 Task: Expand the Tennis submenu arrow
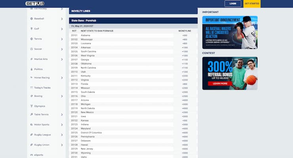[62, 39]
